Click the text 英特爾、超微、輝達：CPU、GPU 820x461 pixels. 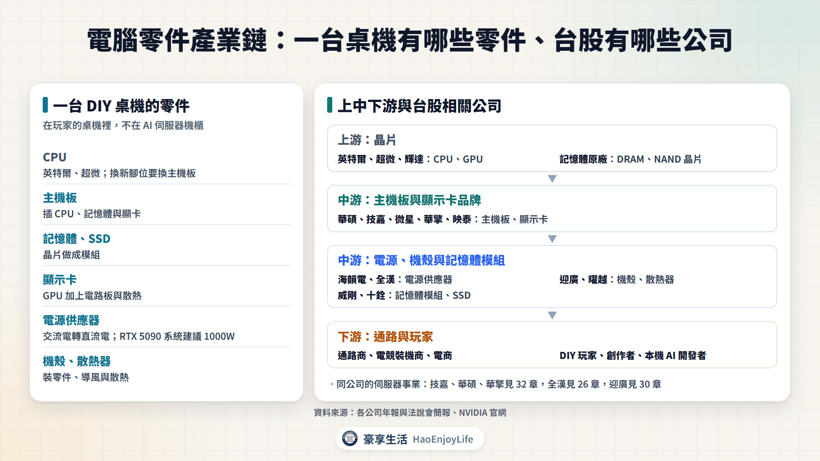point(410,159)
